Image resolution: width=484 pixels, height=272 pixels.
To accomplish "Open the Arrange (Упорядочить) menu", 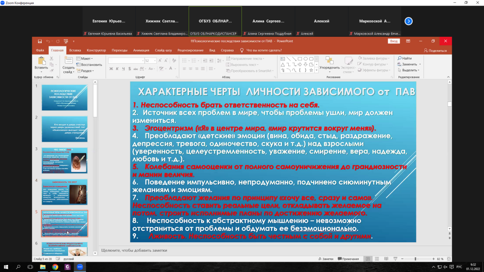I will coord(329,65).
